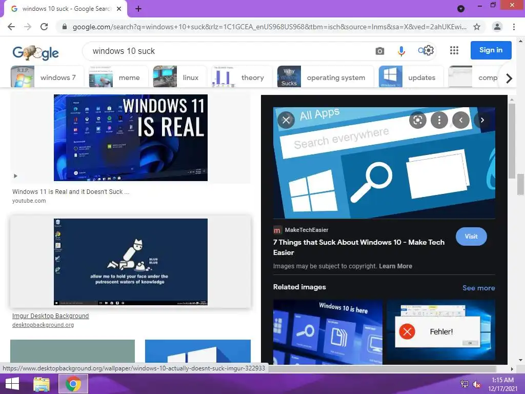The height and width of the screenshot is (394, 525).
Task: Filter by 'theory' chip
Action: tap(241, 77)
